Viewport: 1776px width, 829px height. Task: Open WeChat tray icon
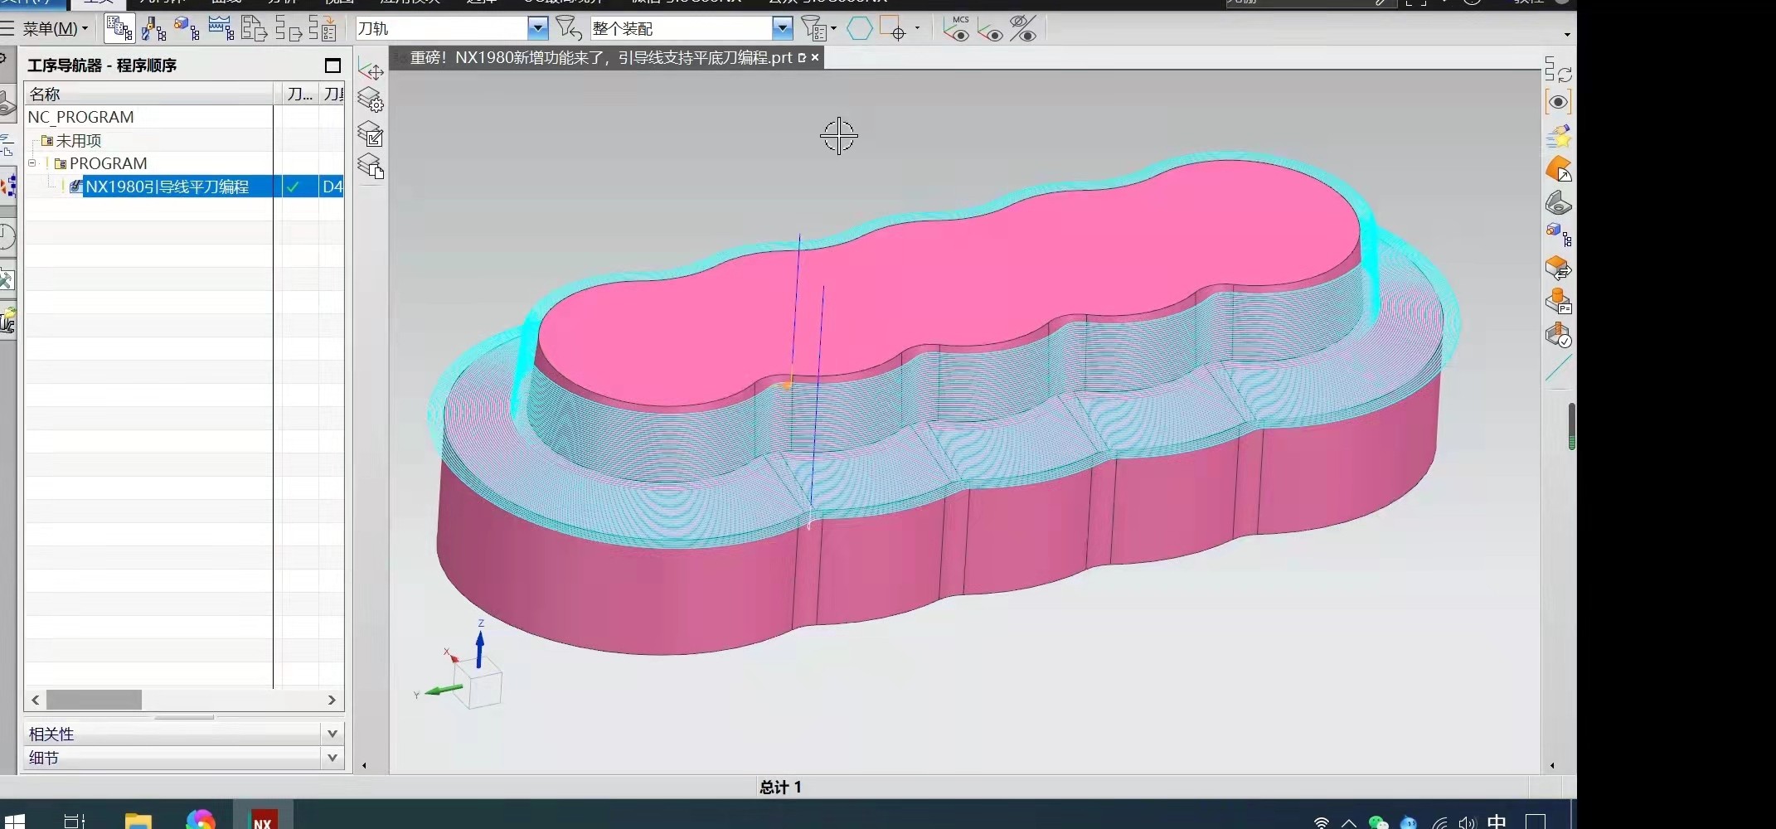(1378, 822)
